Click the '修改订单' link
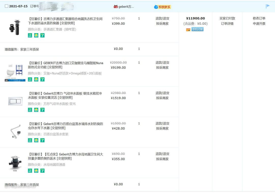The image size is (275, 193). 259,18
